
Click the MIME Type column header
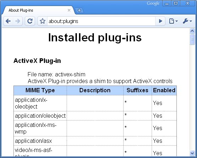40,90
